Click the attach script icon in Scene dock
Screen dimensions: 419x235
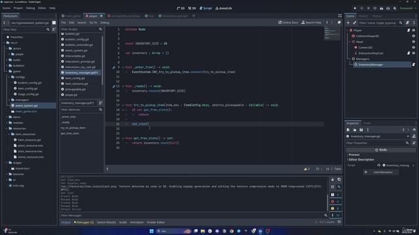[407, 23]
